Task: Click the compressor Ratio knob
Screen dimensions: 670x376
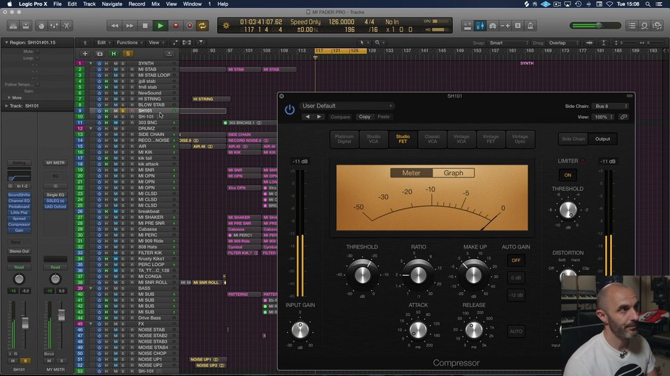Action: 418,275
